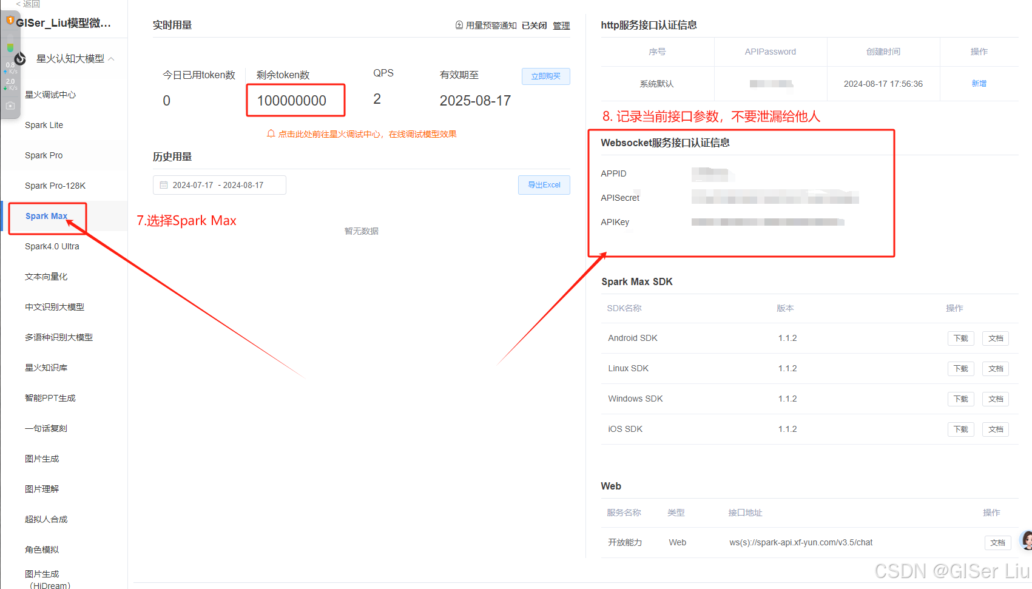Open 多语种识别大模型 in sidebar
The height and width of the screenshot is (589, 1032).
pos(59,337)
